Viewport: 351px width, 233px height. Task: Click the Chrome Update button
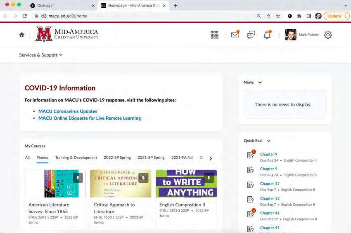[337, 16]
